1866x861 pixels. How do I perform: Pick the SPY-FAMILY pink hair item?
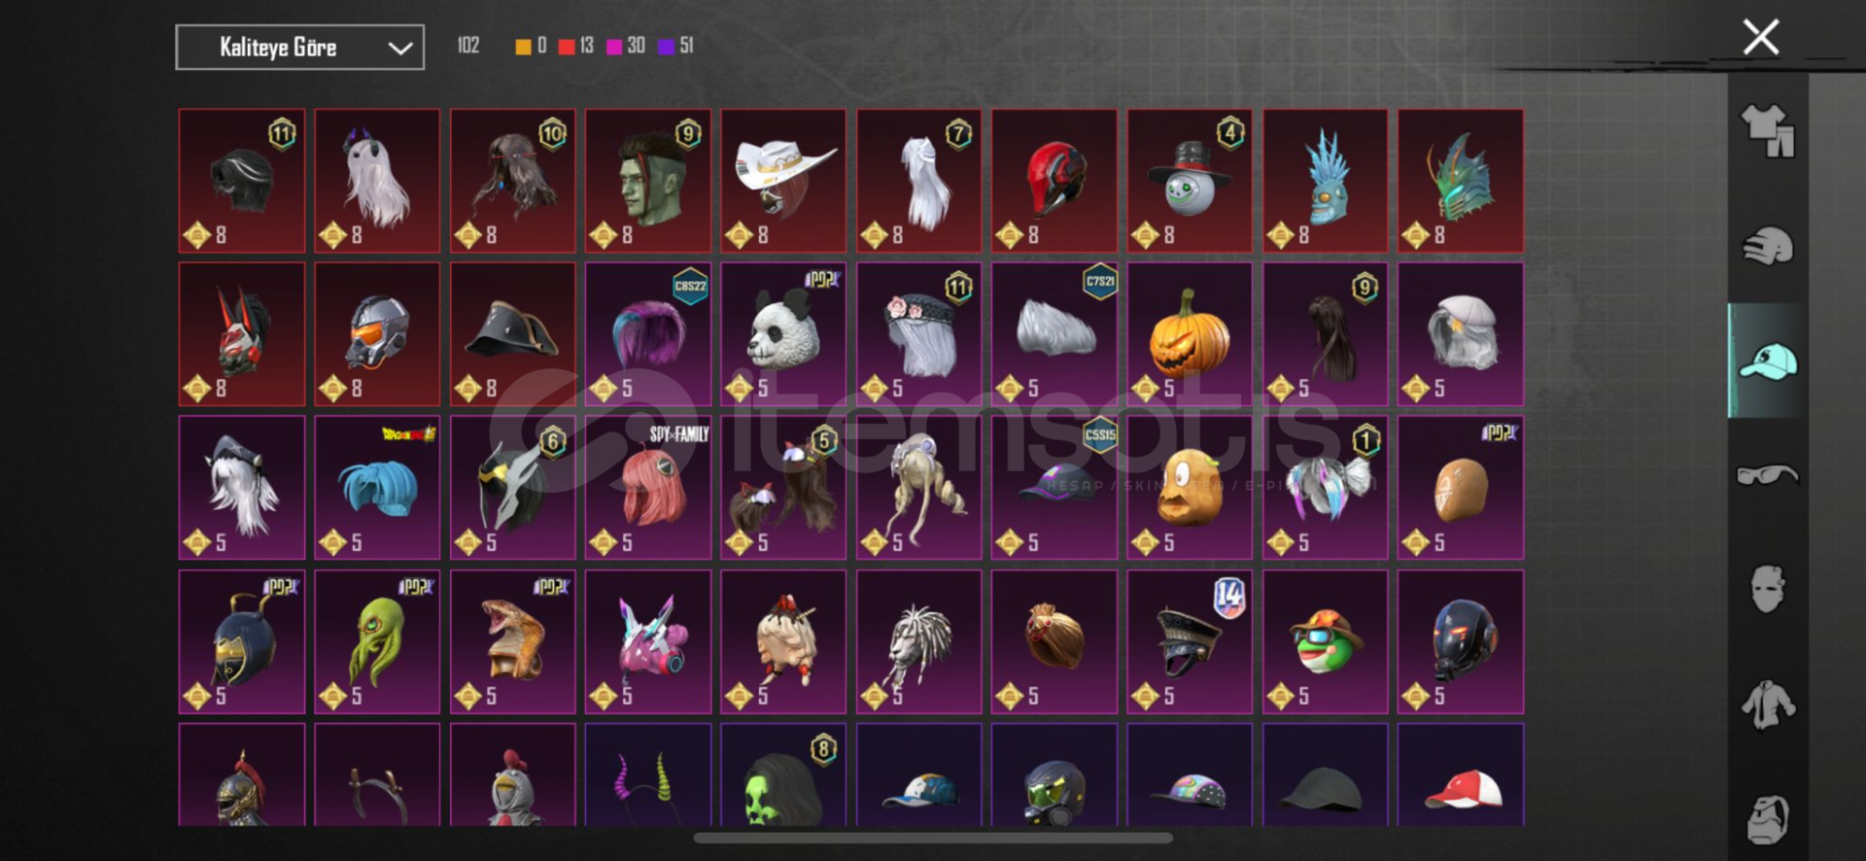[x=648, y=488]
